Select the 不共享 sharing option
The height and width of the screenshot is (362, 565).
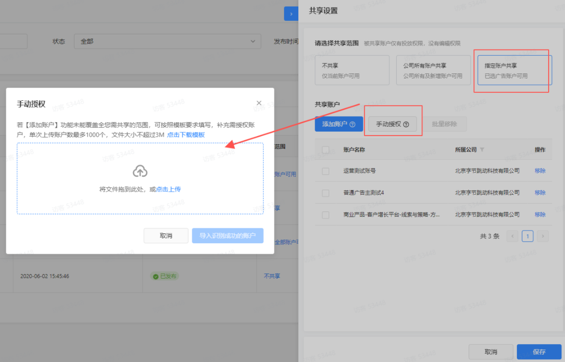[352, 70]
